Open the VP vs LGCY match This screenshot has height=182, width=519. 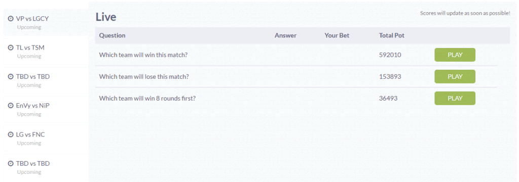pyautogui.click(x=46, y=22)
